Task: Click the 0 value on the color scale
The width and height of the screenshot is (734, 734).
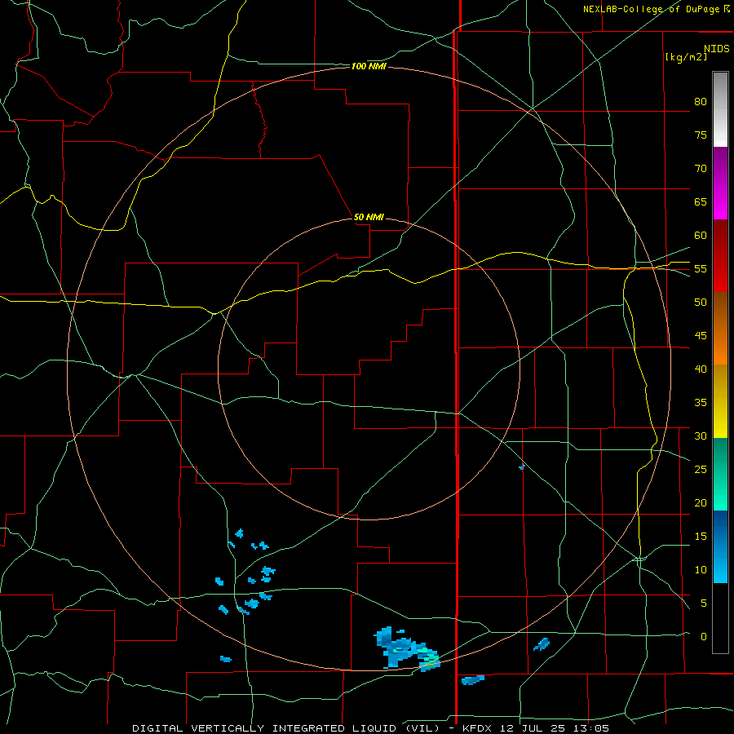Action: (x=704, y=637)
